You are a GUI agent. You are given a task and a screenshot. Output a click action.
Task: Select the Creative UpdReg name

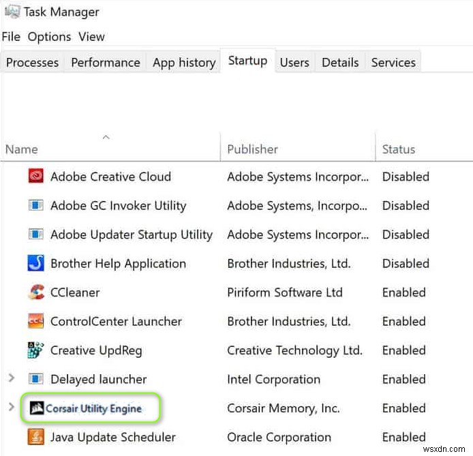pyautogui.click(x=96, y=350)
